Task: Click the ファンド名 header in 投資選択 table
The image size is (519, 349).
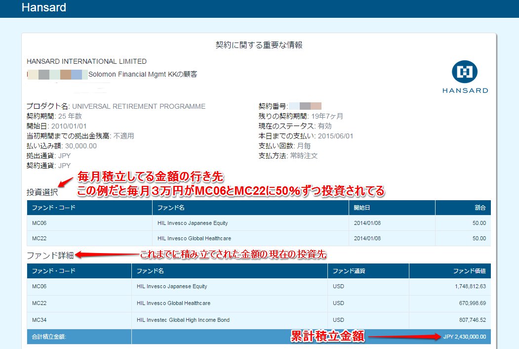Action: pos(171,208)
